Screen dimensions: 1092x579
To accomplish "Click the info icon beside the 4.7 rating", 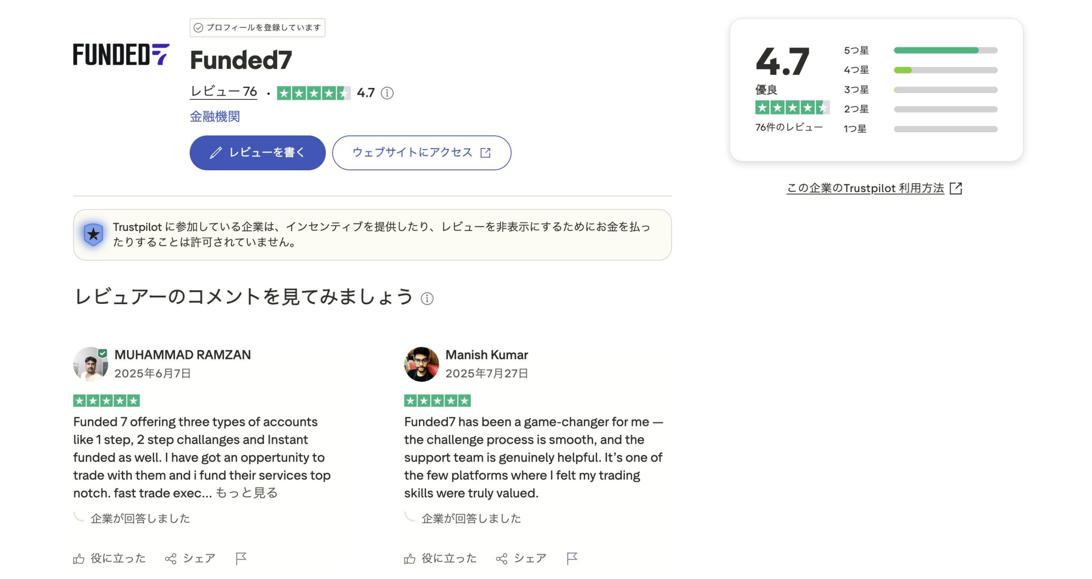I will point(387,93).
